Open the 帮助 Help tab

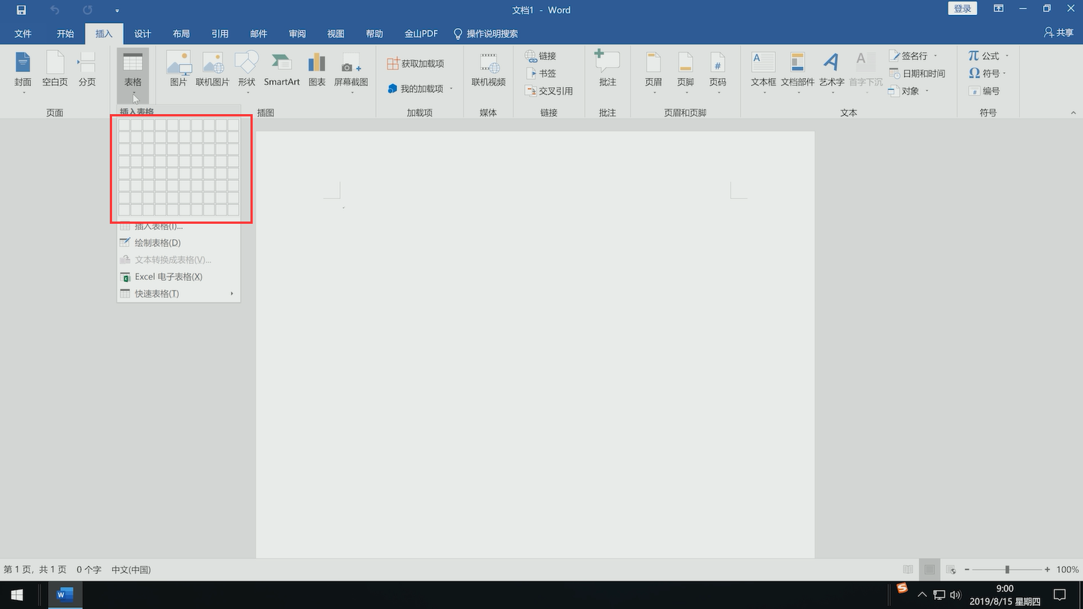375,34
